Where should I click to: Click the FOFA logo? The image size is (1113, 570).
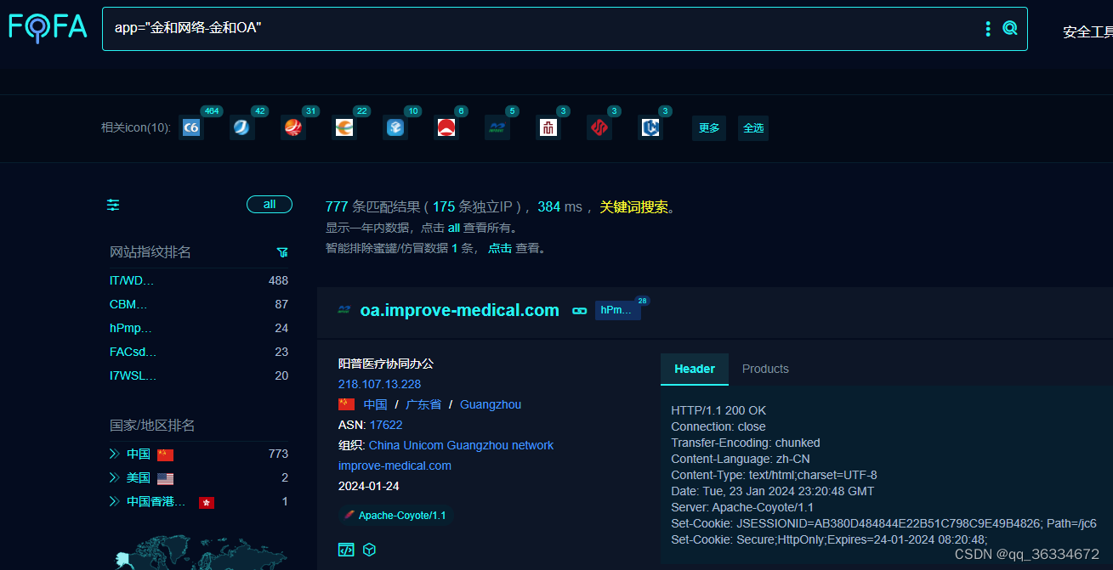pos(48,28)
